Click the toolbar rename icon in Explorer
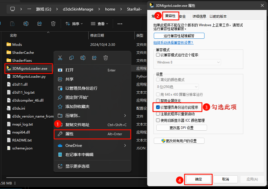The height and width of the screenshot is (189, 268). pyautogui.click(x=26, y=24)
